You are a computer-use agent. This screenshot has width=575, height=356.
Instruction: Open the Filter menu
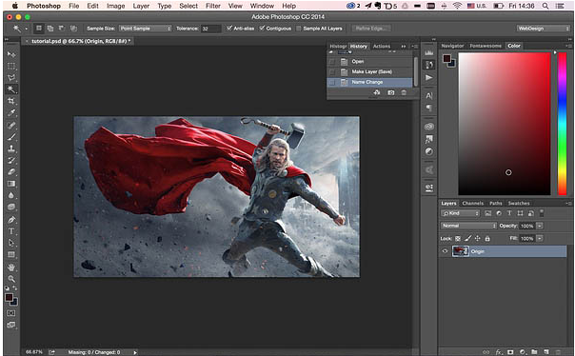(x=213, y=6)
